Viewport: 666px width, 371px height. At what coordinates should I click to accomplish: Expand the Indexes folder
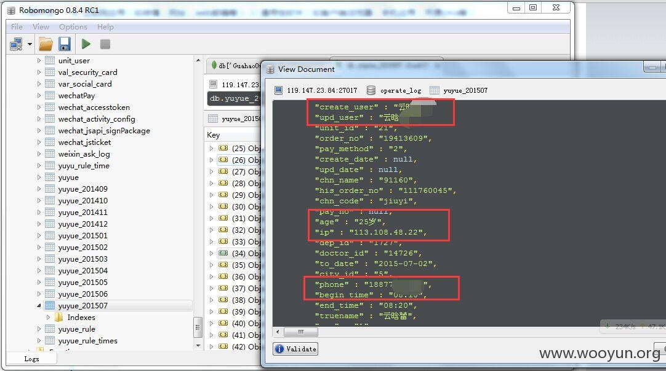pos(48,317)
